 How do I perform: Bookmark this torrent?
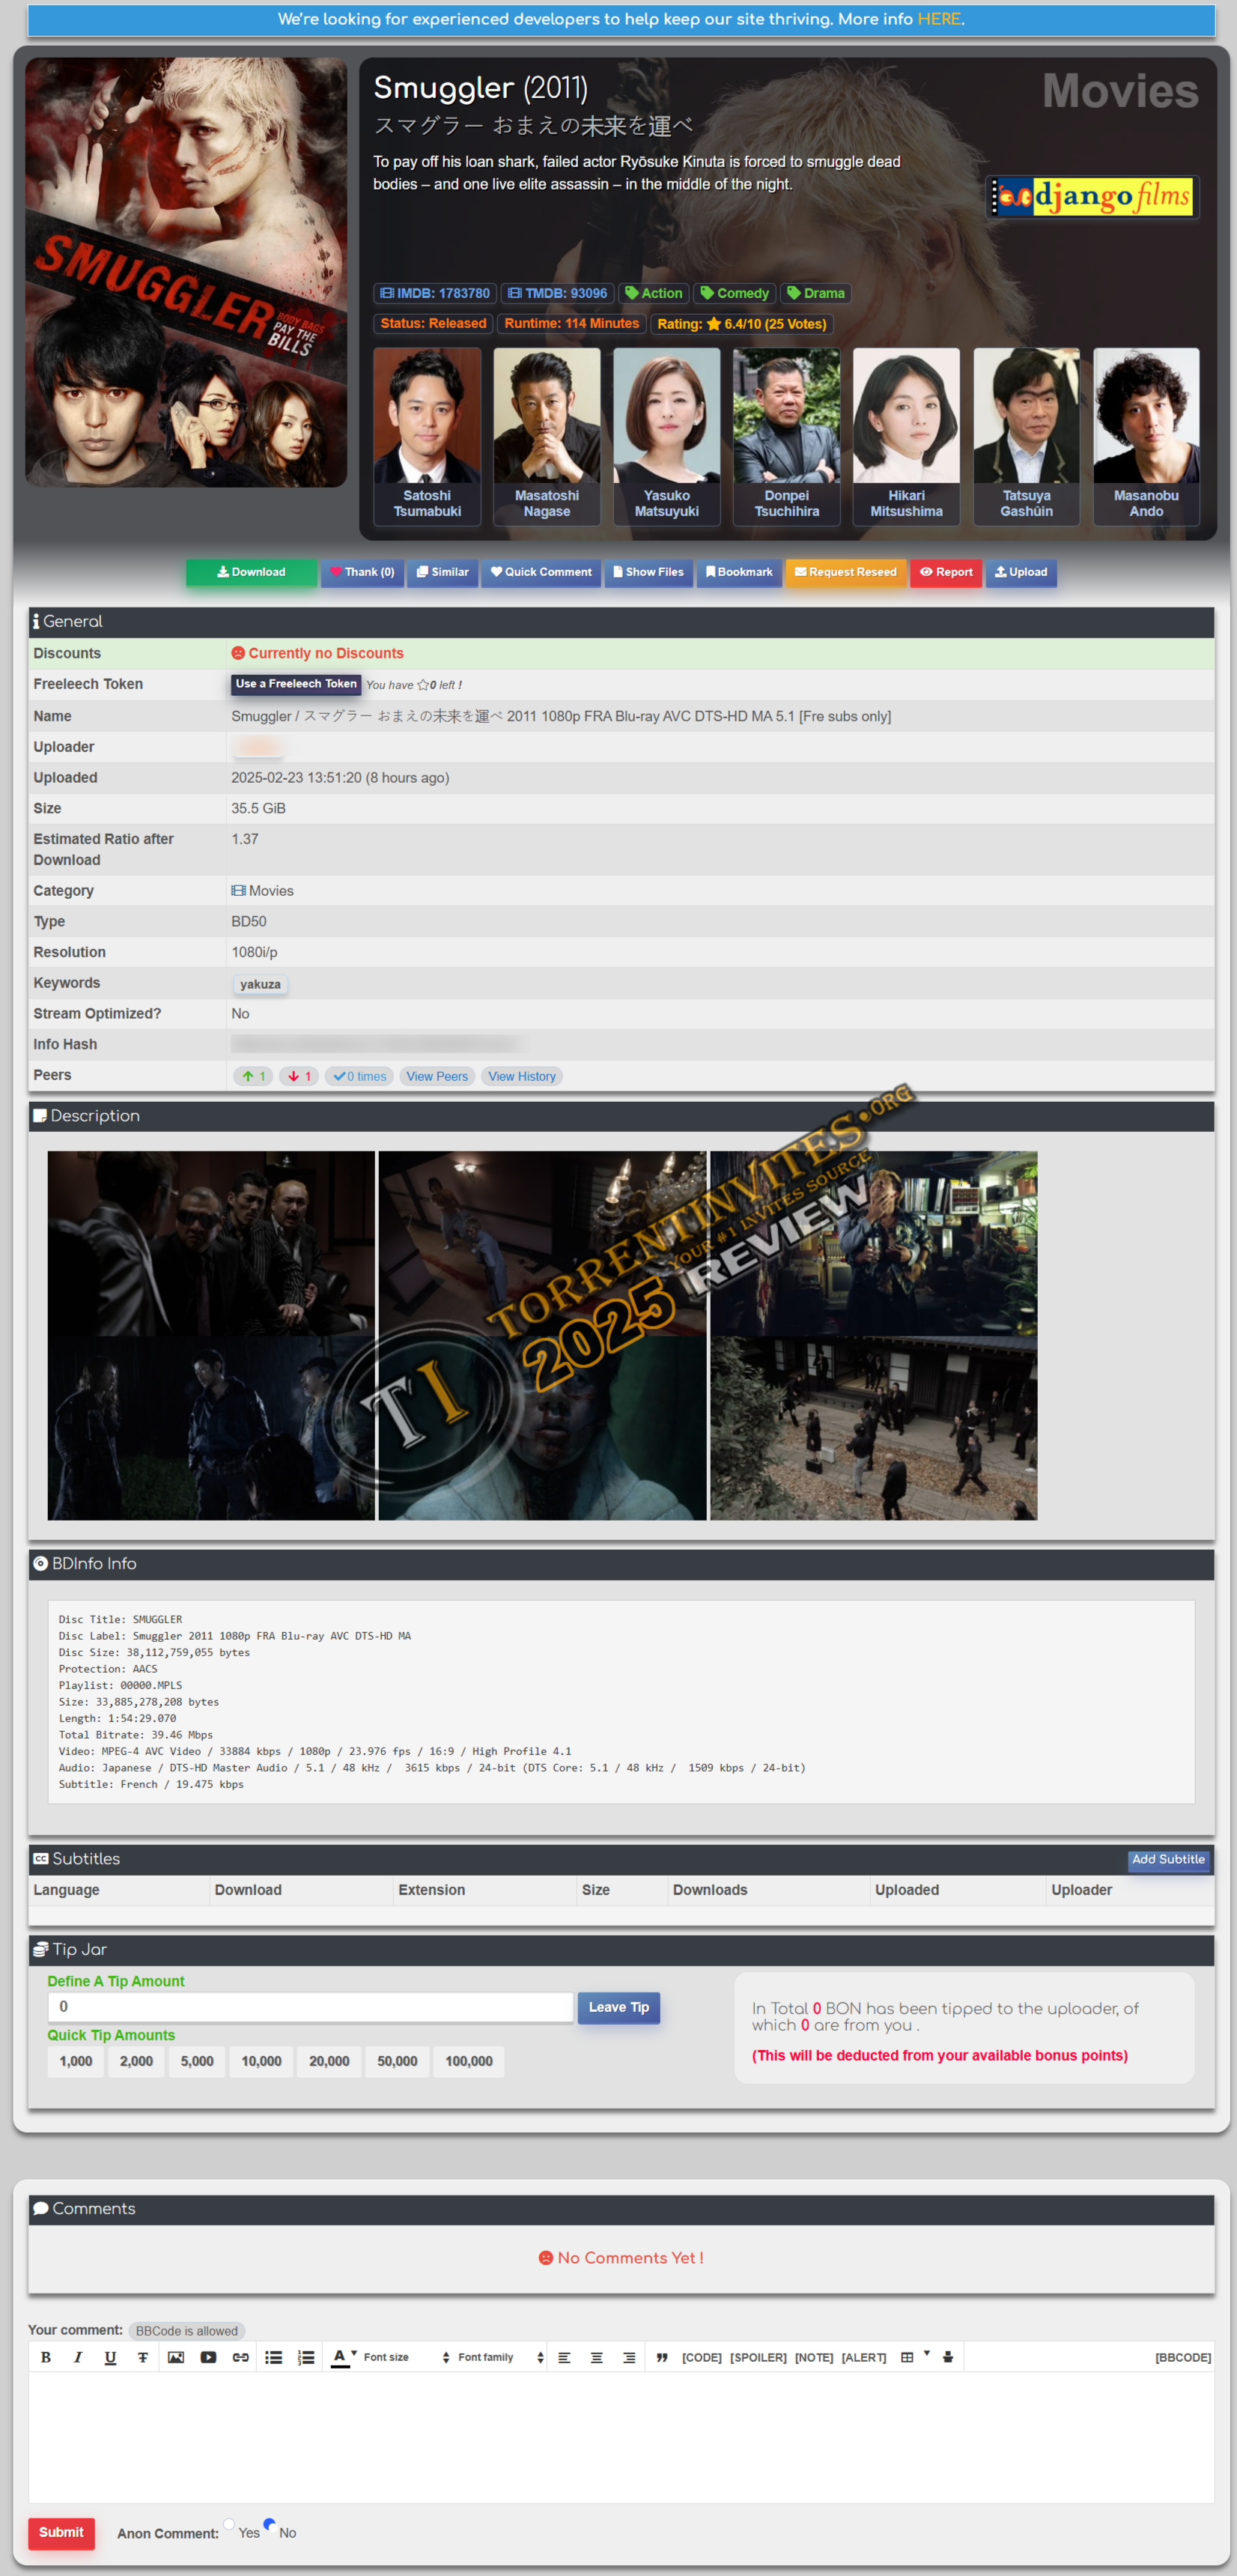pos(739,572)
